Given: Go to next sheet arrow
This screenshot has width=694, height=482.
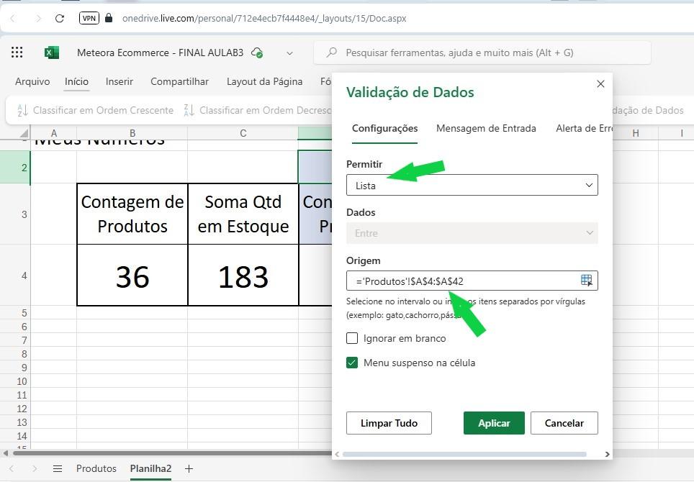Looking at the screenshot, I should 35,468.
